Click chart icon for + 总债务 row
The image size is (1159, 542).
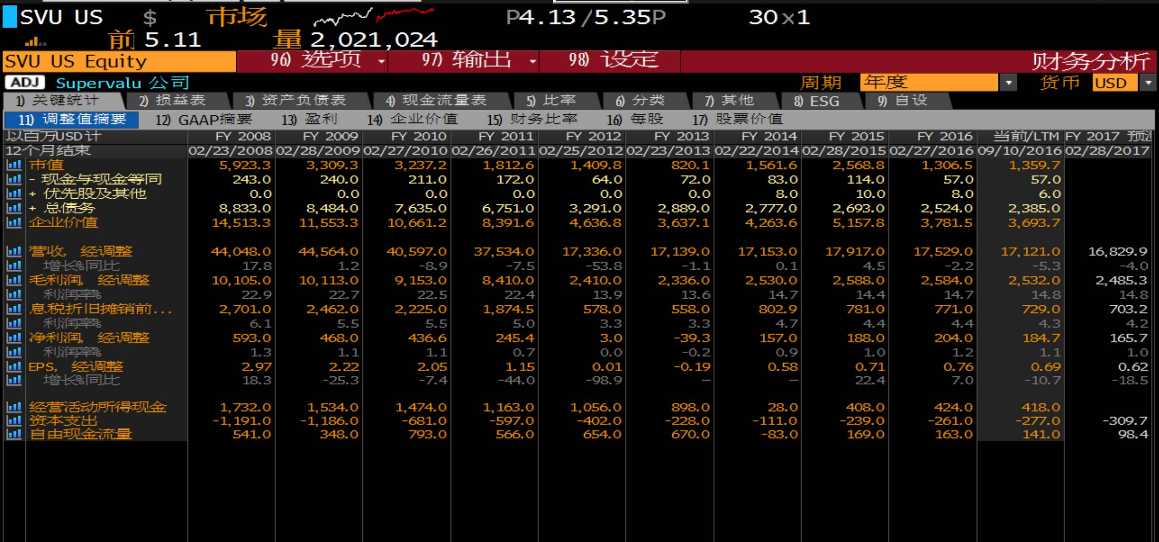pyautogui.click(x=14, y=208)
